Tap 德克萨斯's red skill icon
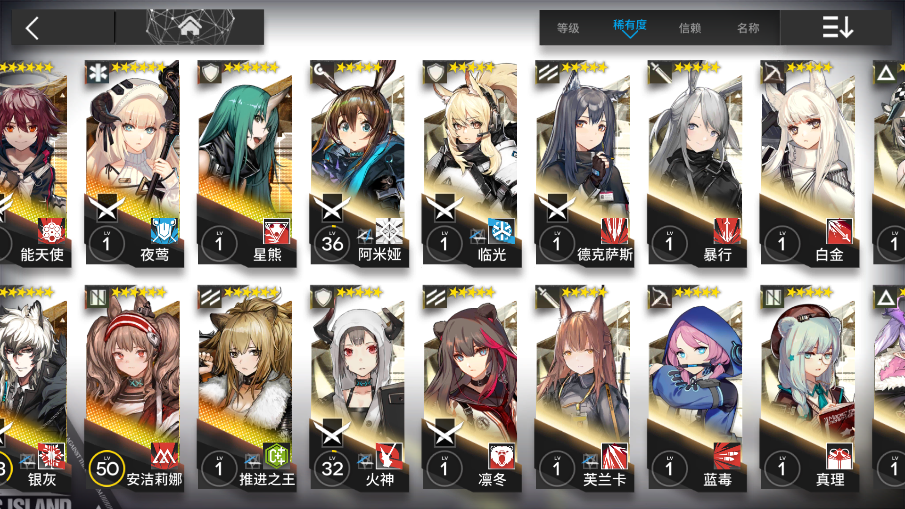Image resolution: width=905 pixels, height=509 pixels. click(x=614, y=231)
